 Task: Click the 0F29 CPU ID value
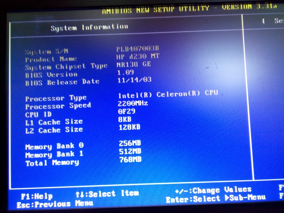pos(126,111)
